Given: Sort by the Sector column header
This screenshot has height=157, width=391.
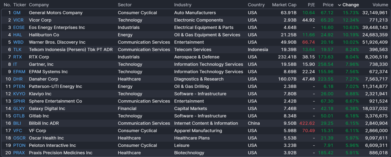Looking at the screenshot, I should 125,5.
